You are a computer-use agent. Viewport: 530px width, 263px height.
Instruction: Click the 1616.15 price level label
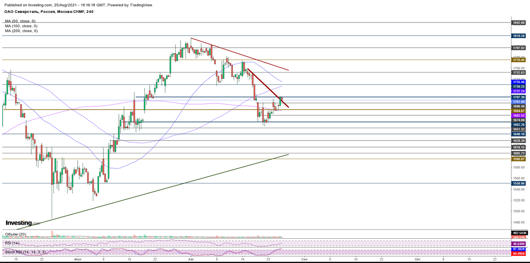point(519,147)
